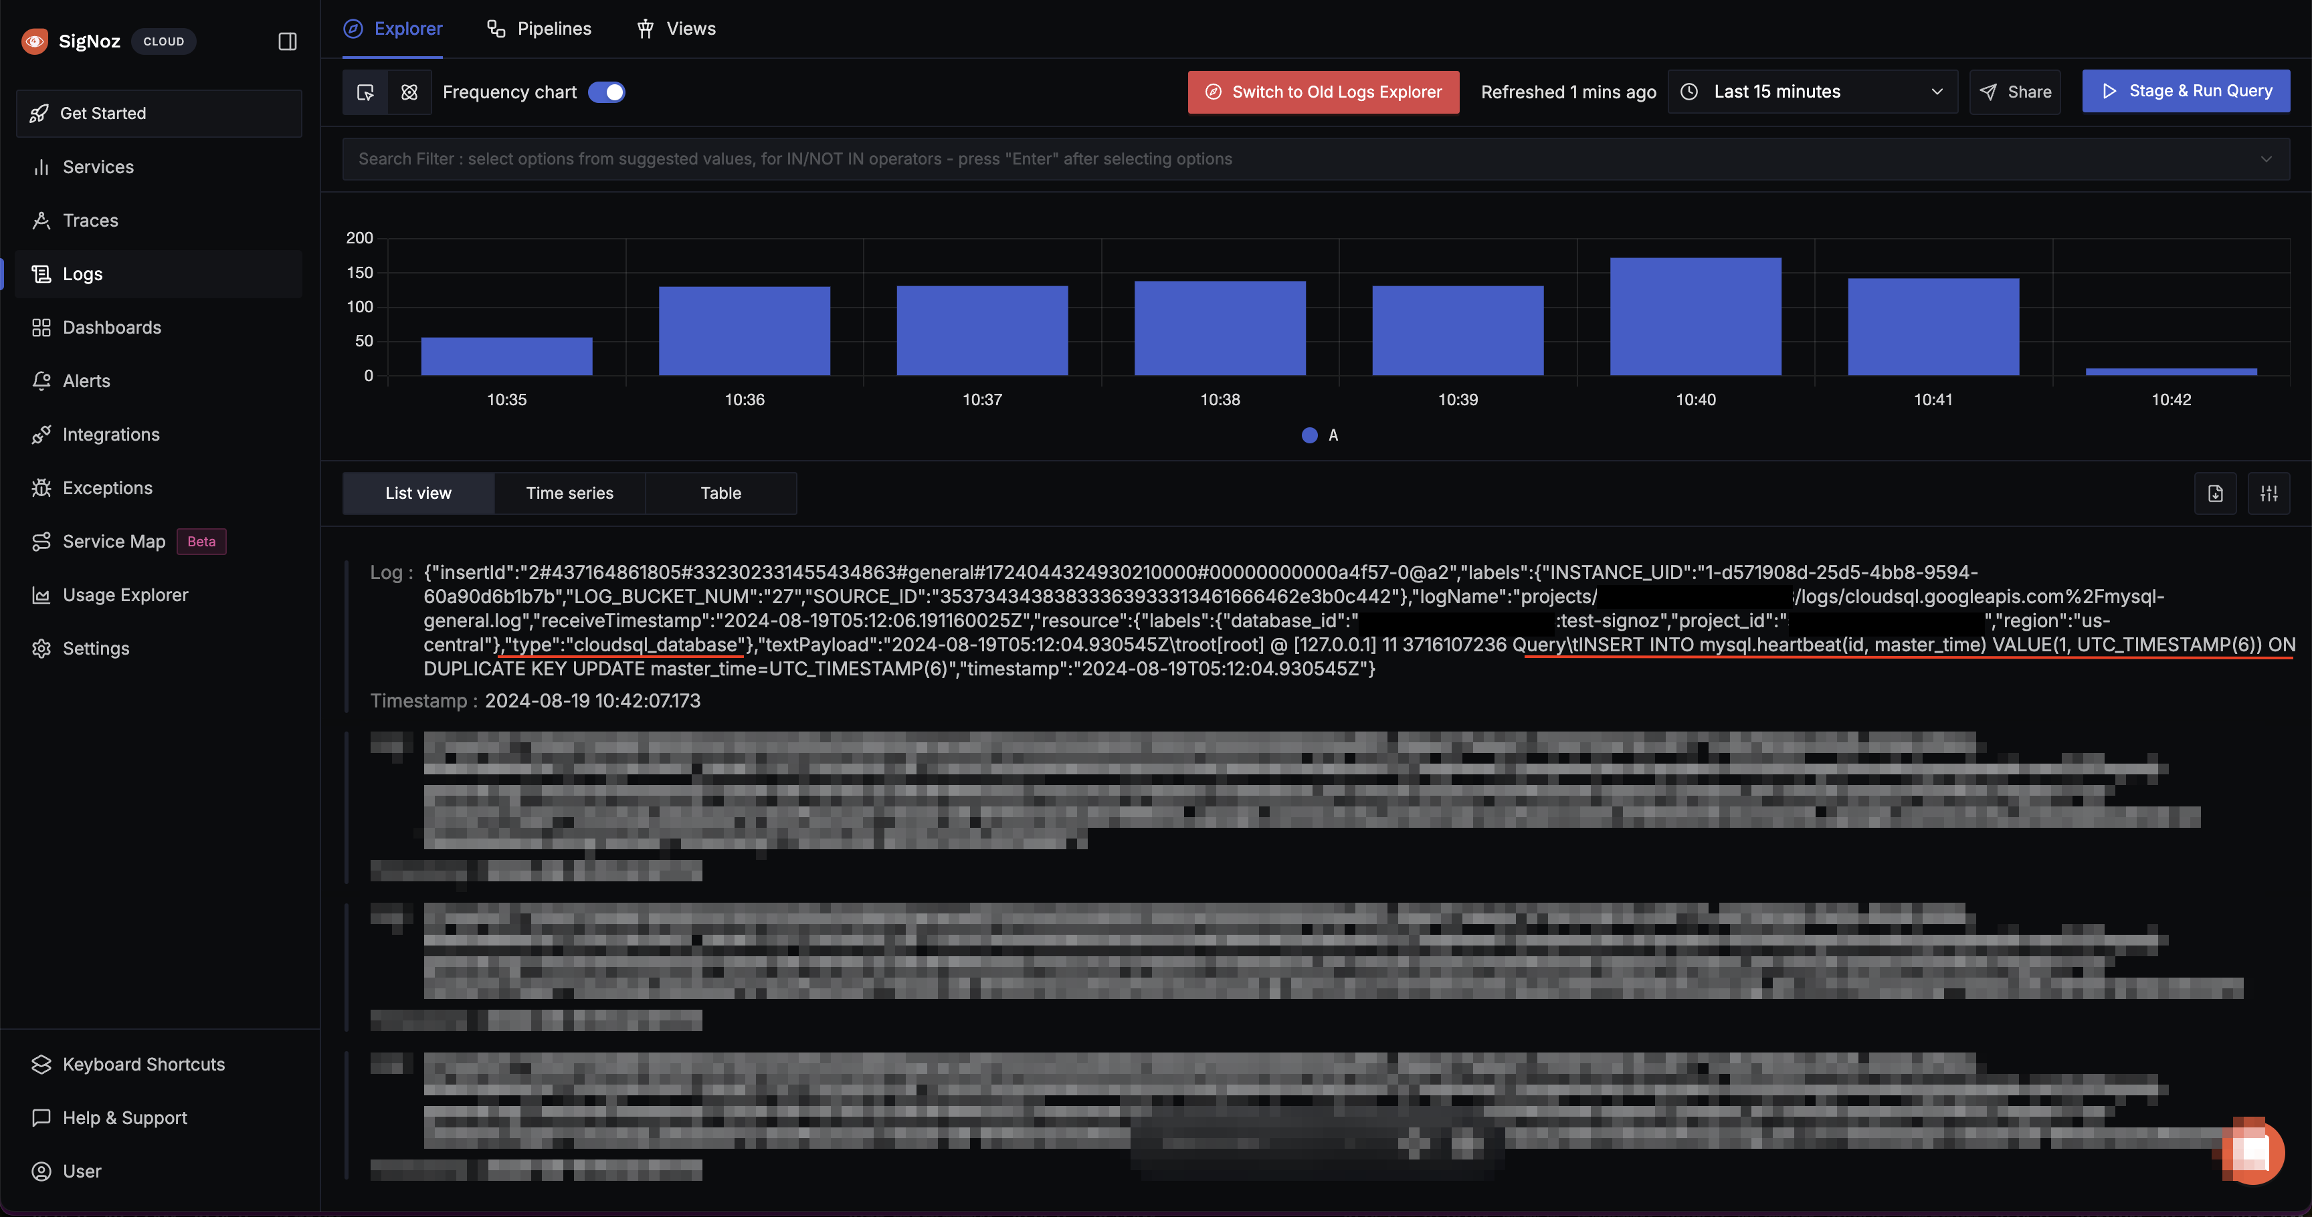This screenshot has width=2312, height=1217.
Task: Click the 10:35 bar in frequency chart
Action: (x=506, y=356)
